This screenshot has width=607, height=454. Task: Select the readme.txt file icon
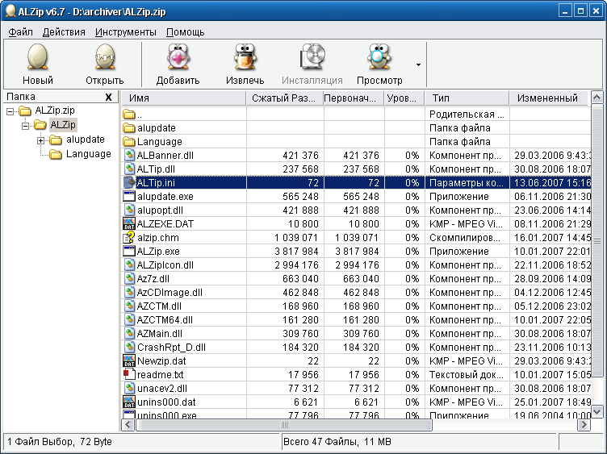point(128,374)
